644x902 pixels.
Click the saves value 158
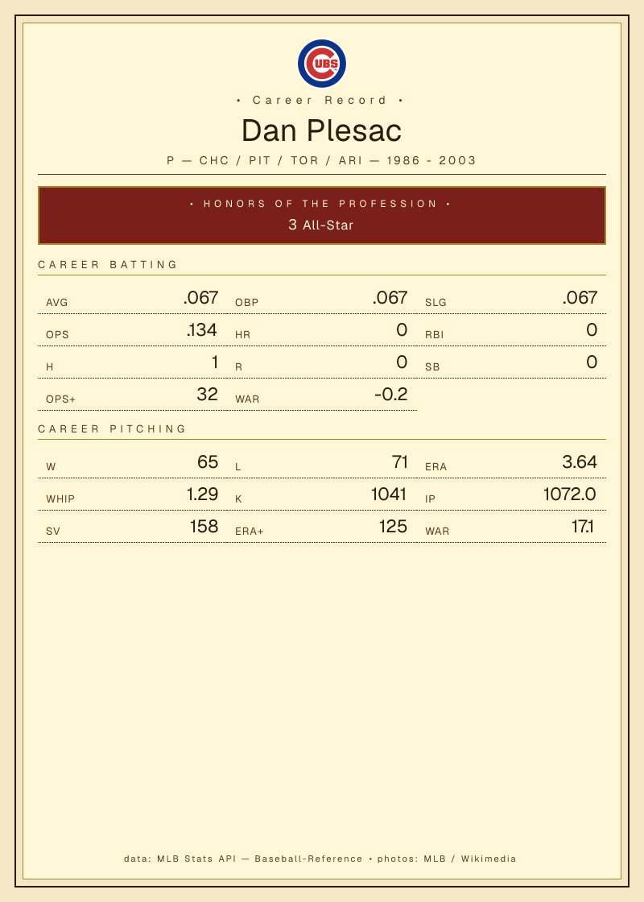[x=204, y=527]
